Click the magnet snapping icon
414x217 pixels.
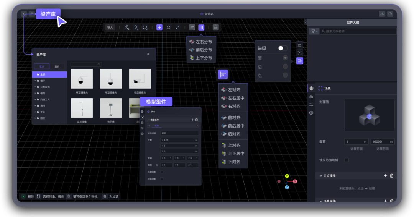[x=299, y=61]
